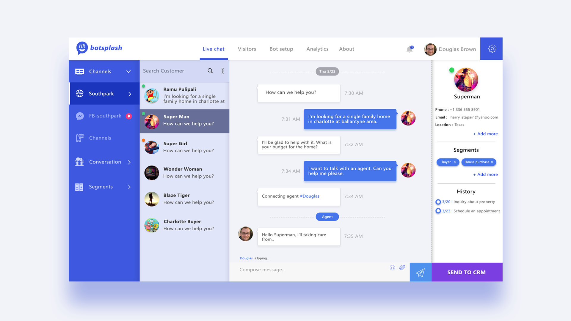Remove Buyer segment tag
This screenshot has height=321, width=571.
click(454, 162)
